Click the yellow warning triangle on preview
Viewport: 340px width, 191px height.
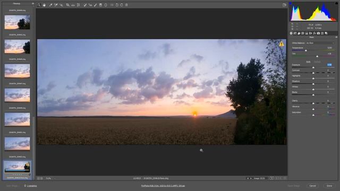coord(282,44)
